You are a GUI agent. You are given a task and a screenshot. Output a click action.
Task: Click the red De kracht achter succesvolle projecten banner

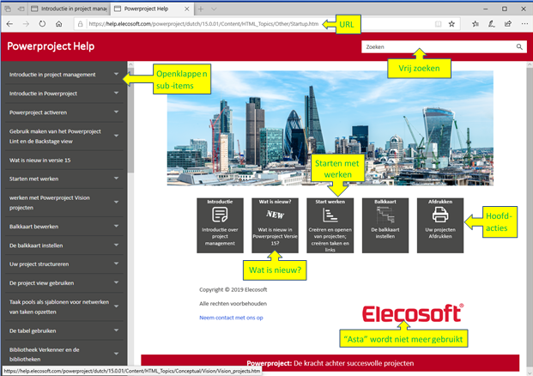tap(330, 363)
